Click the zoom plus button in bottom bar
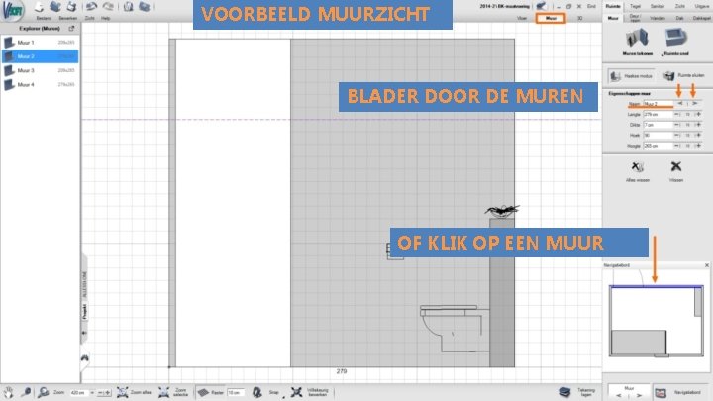This screenshot has height=401, width=713. click(x=108, y=392)
